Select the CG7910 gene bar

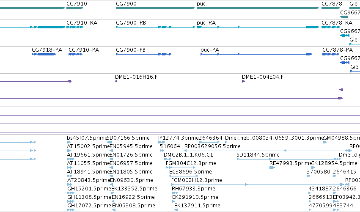(75, 8)
